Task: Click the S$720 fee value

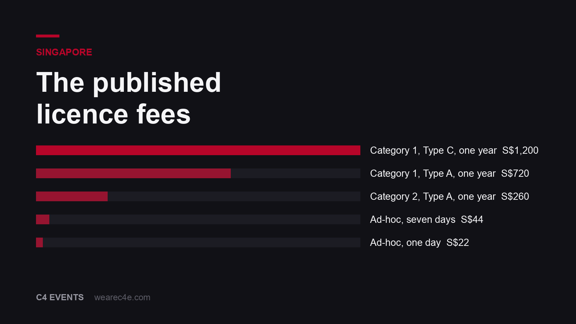Action: (515, 174)
